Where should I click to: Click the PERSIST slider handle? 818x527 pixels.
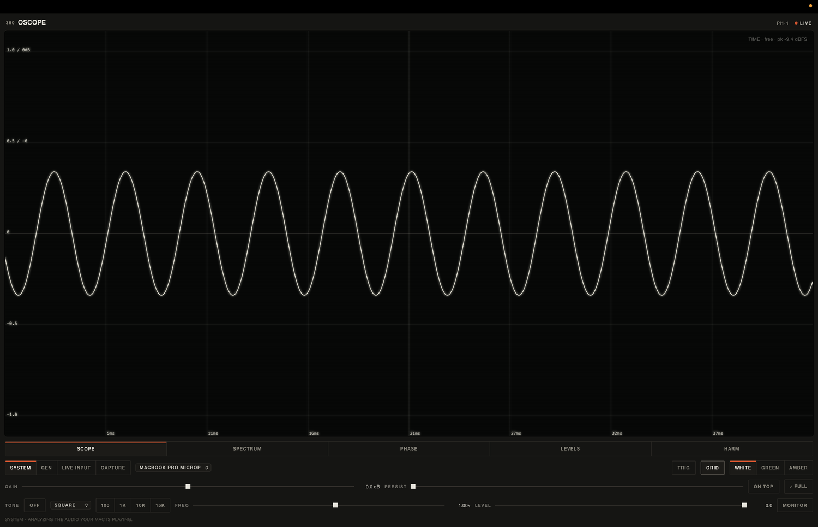coord(413,486)
